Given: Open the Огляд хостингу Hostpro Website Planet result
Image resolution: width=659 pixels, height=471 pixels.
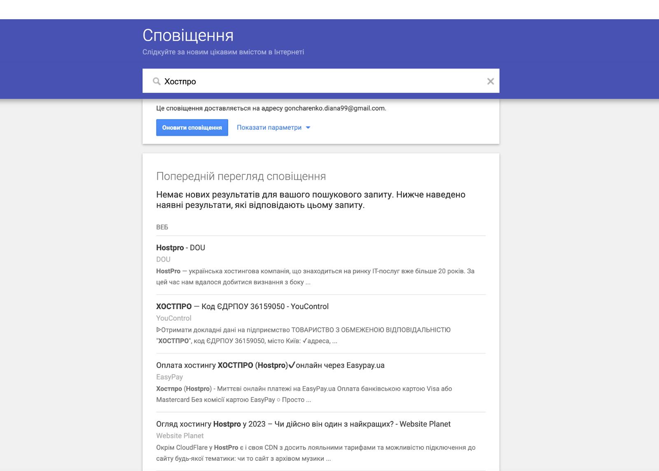Looking at the screenshot, I should (303, 424).
